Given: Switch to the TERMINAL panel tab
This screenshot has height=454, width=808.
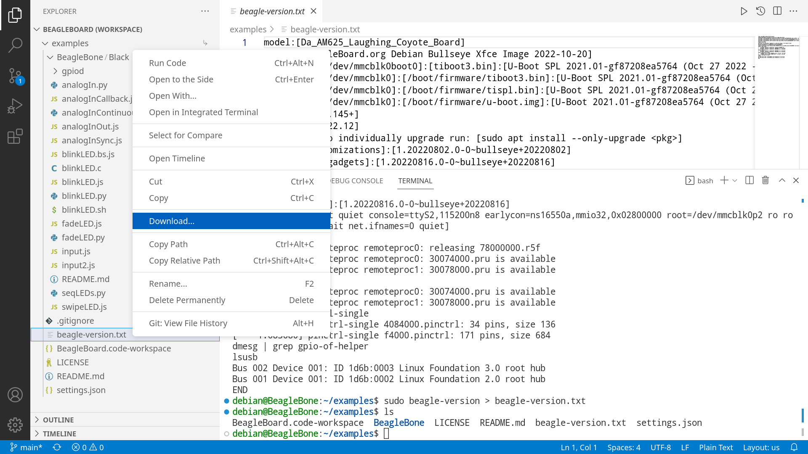Looking at the screenshot, I should 415,181.
